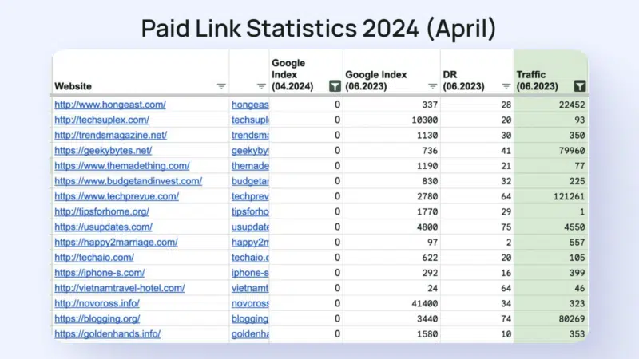The height and width of the screenshot is (359, 639).
Task: Click the truncated techprev link in second column
Action: 250,196
